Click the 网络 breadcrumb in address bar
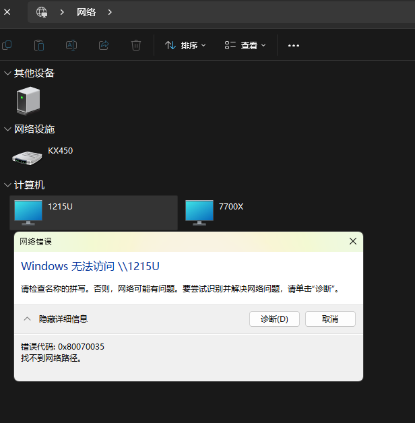415x423 pixels. point(86,12)
